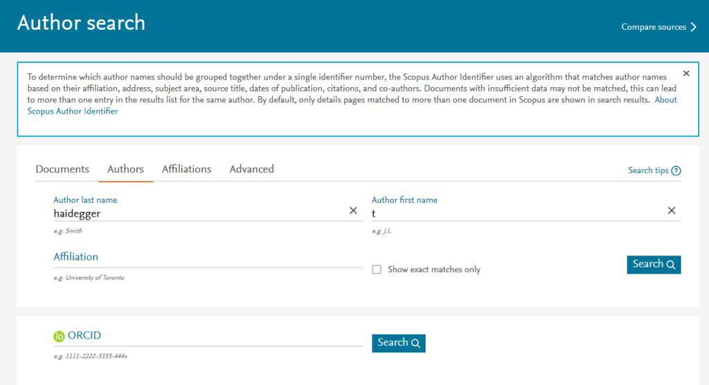Click Search button beside exact matches option
This screenshot has width=709, height=385.
click(654, 265)
